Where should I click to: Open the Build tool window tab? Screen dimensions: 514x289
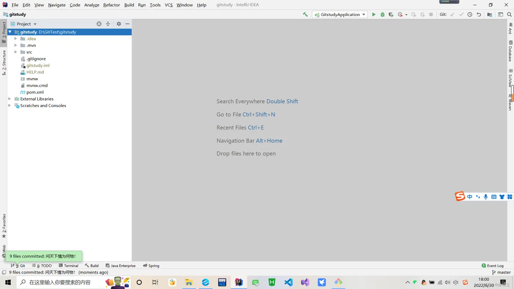[x=92, y=266]
